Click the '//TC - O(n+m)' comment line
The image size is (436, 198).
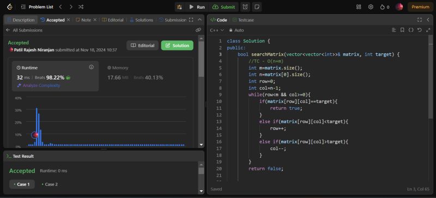[266, 61]
